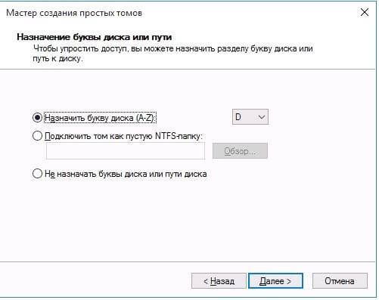Open the drive letter D dropdown

tap(250, 117)
